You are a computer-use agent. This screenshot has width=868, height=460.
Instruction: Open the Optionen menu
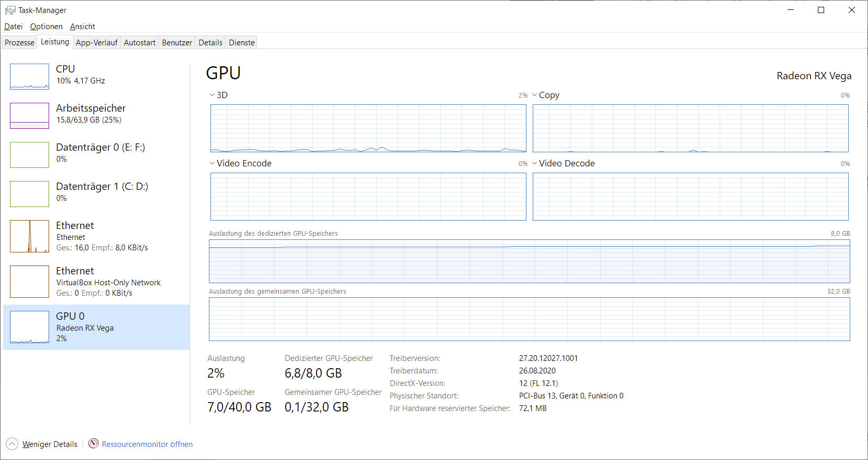[46, 27]
